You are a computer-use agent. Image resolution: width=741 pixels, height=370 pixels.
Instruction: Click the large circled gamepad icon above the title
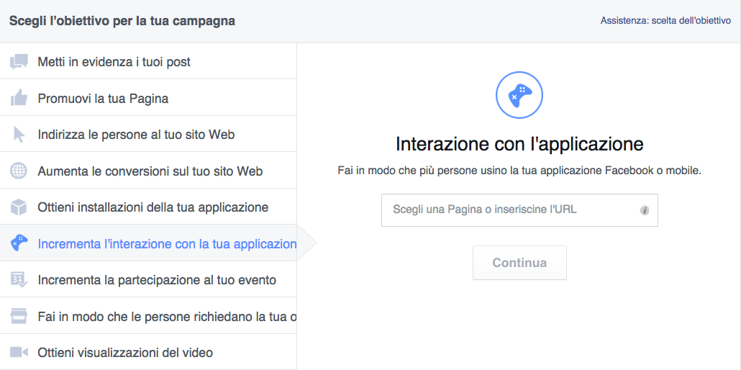[519, 94]
